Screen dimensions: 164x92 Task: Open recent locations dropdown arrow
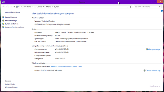pyautogui.click(x=11, y=7)
